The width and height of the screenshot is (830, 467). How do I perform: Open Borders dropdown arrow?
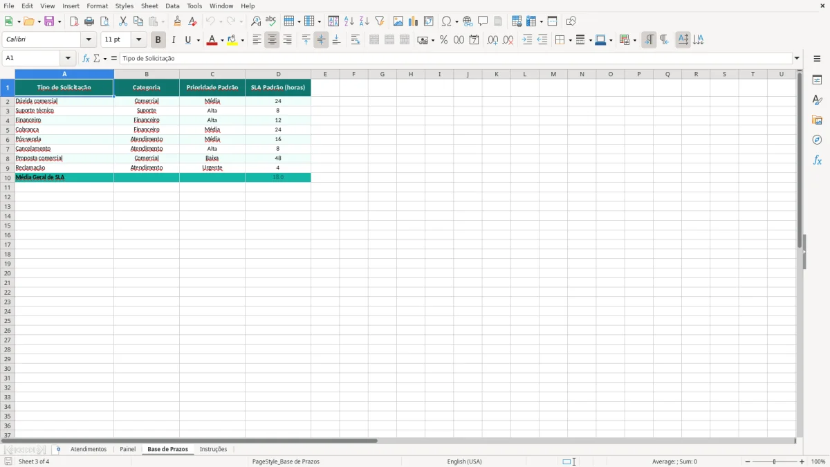(x=569, y=41)
